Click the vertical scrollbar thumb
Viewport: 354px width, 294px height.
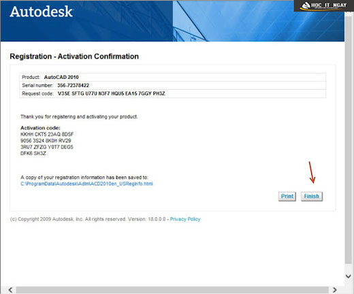click(349, 138)
